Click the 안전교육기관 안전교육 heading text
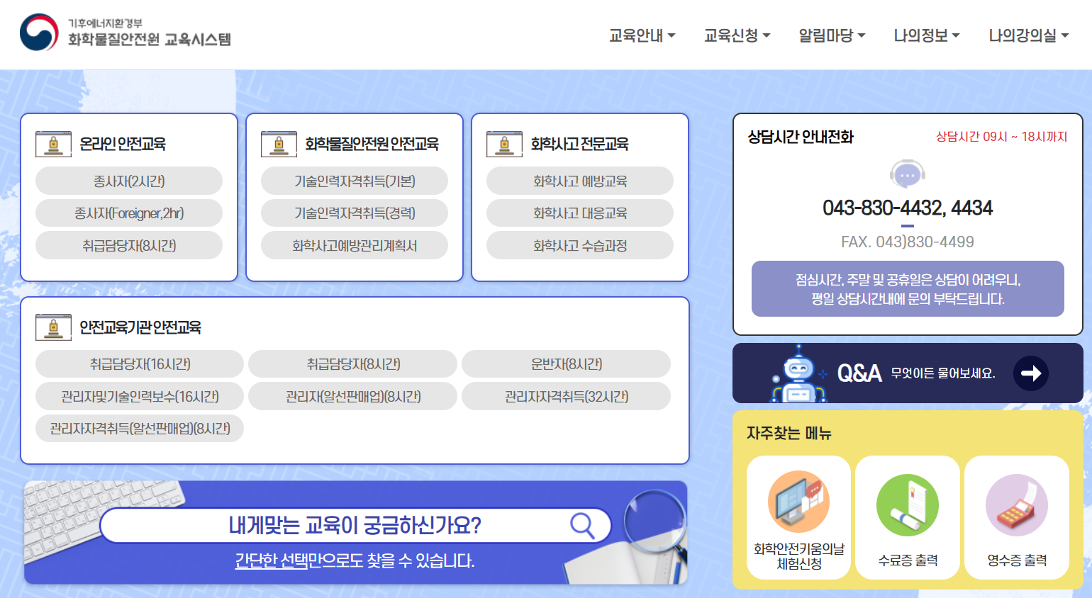Viewport: 1092px width, 598px height. 140,327
